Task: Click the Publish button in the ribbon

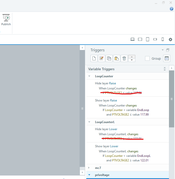Action: point(6,20)
